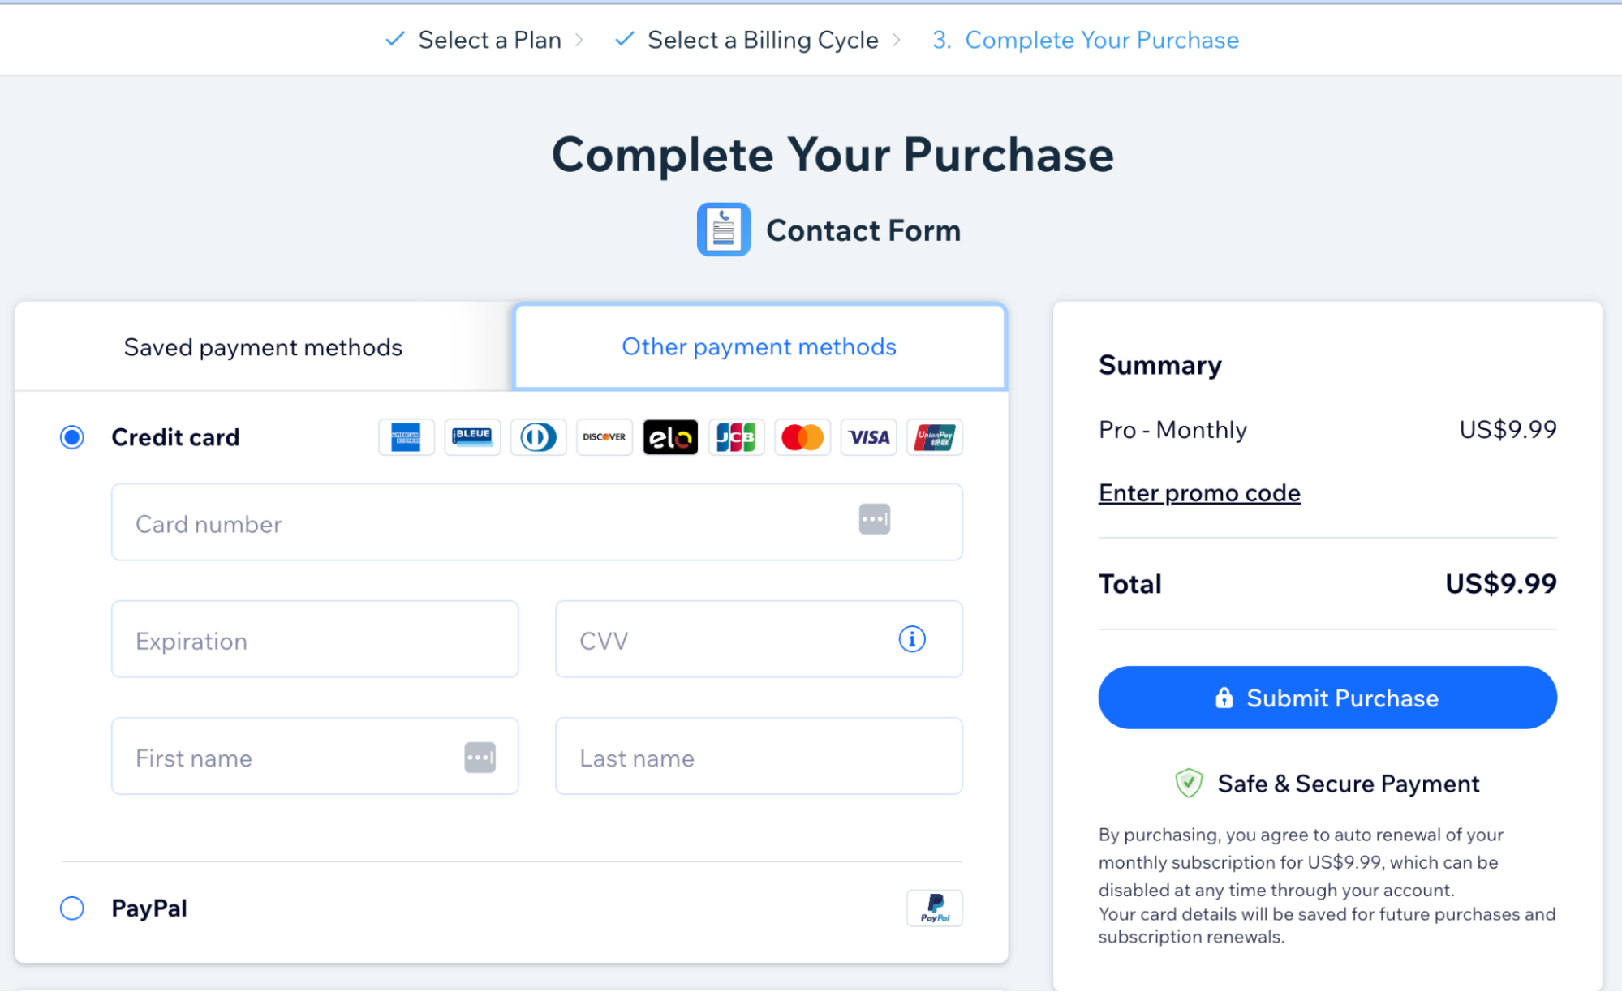Open the CVV info tooltip icon
1622x992 pixels.
click(912, 639)
